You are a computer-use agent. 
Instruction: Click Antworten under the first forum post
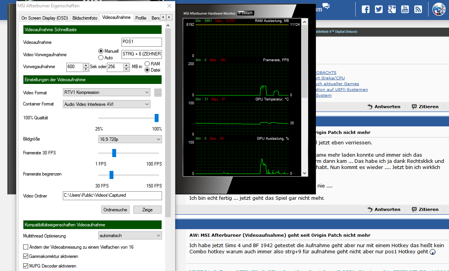click(x=384, y=107)
